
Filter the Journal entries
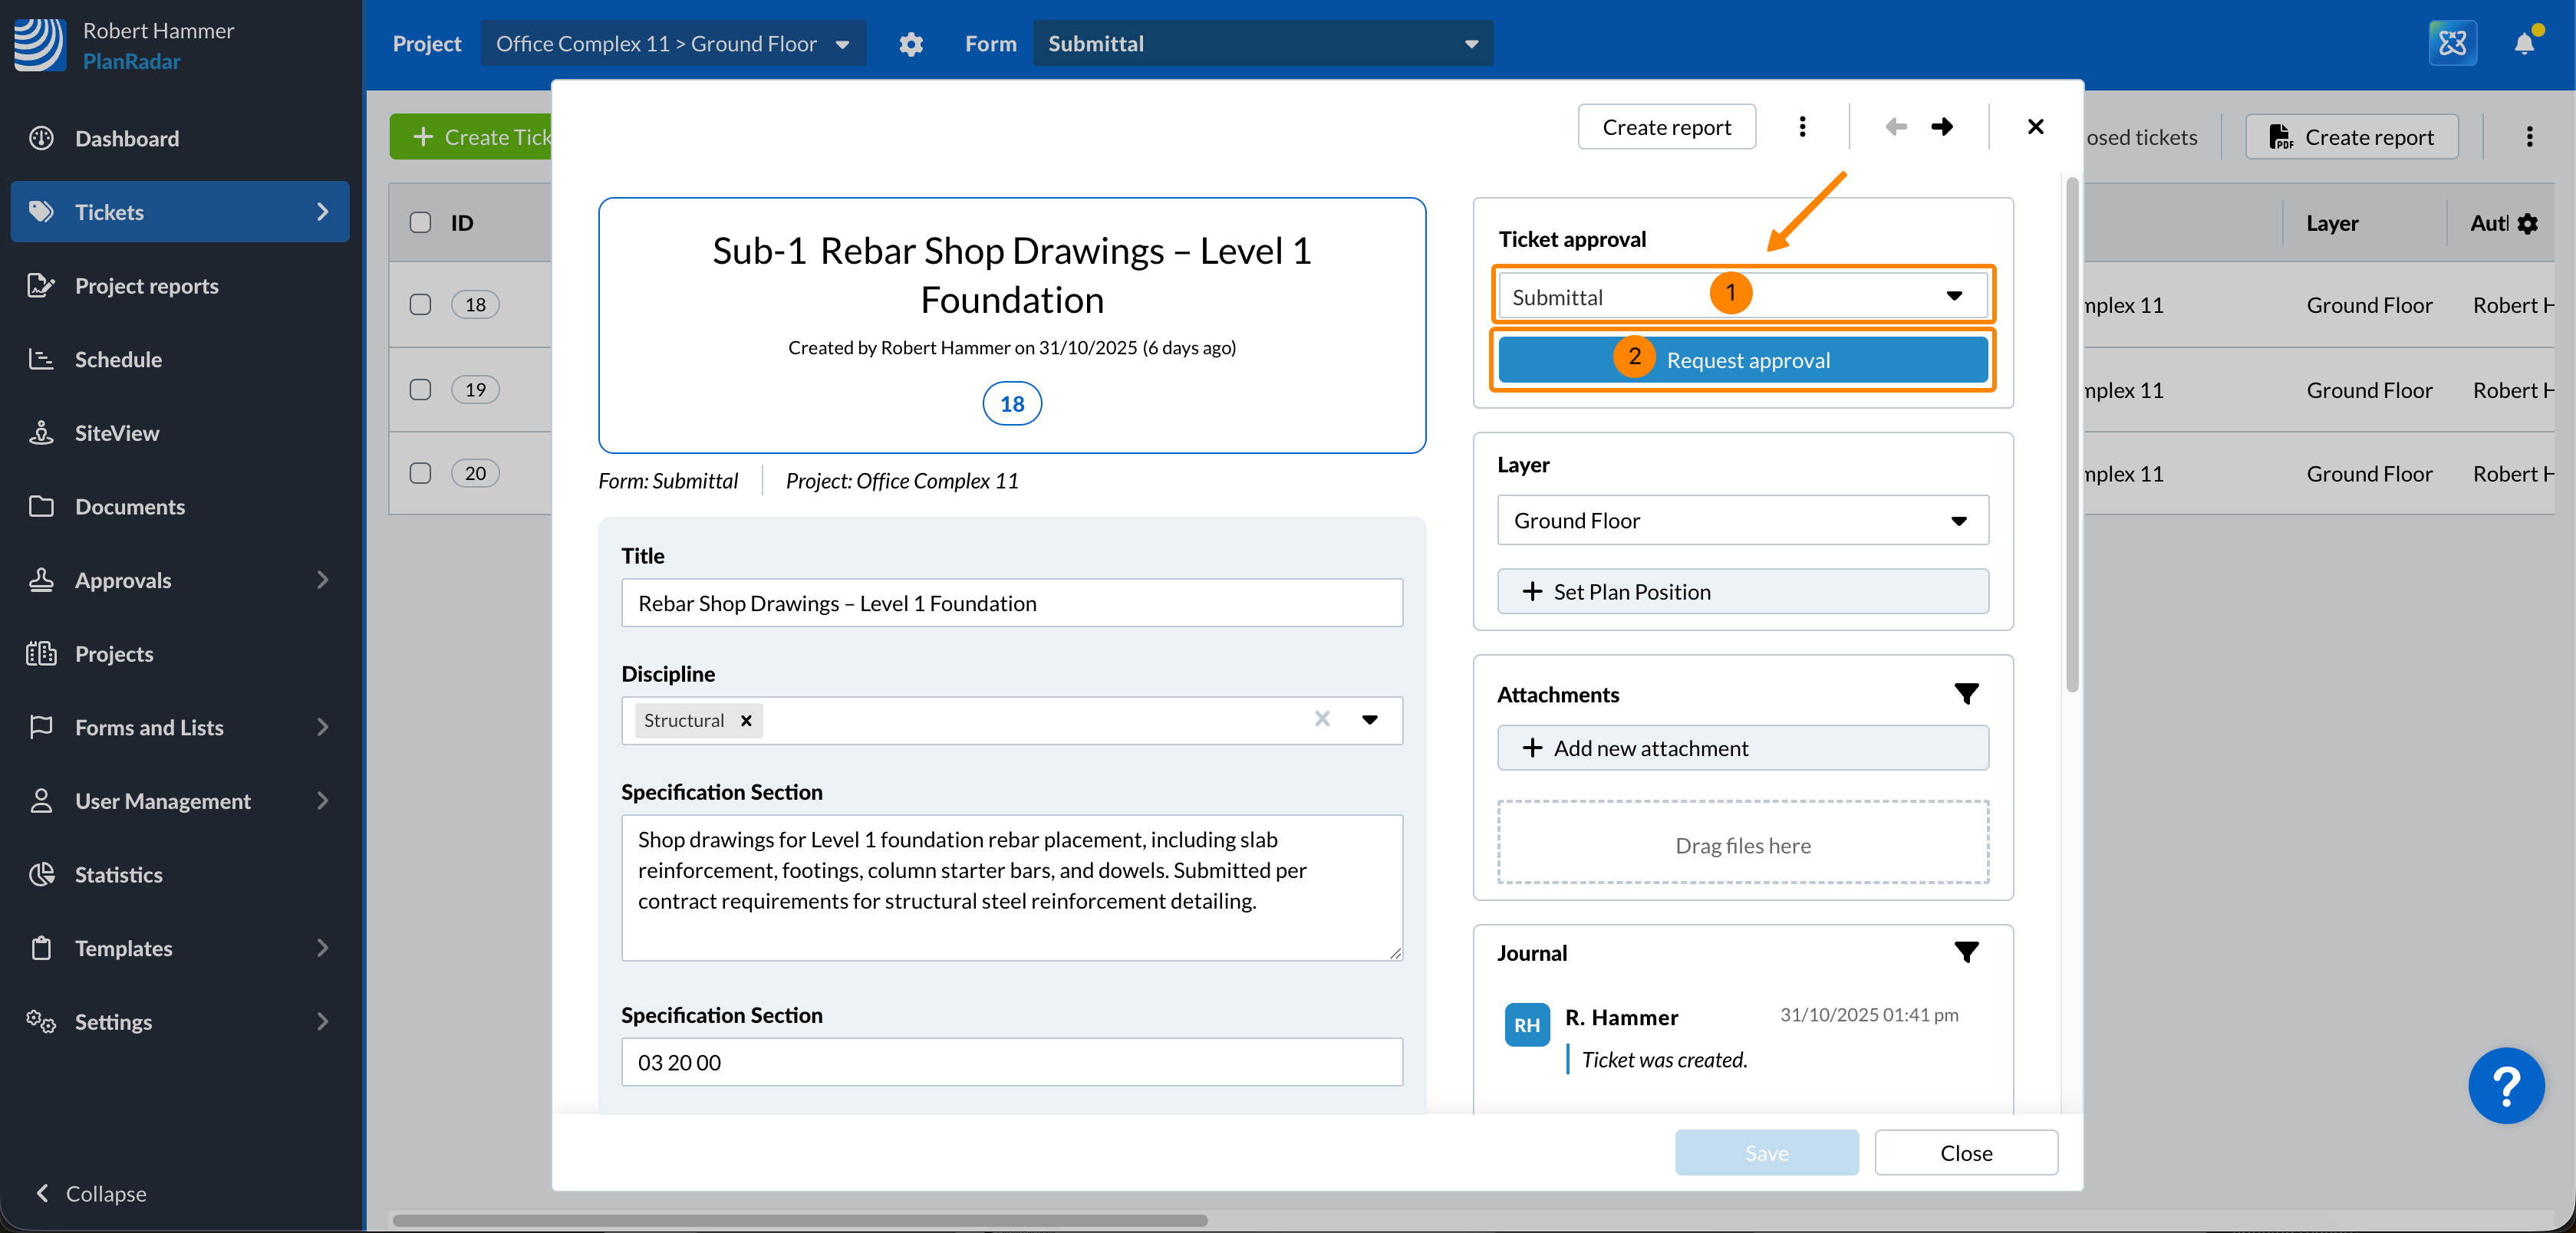pyautogui.click(x=1965, y=952)
